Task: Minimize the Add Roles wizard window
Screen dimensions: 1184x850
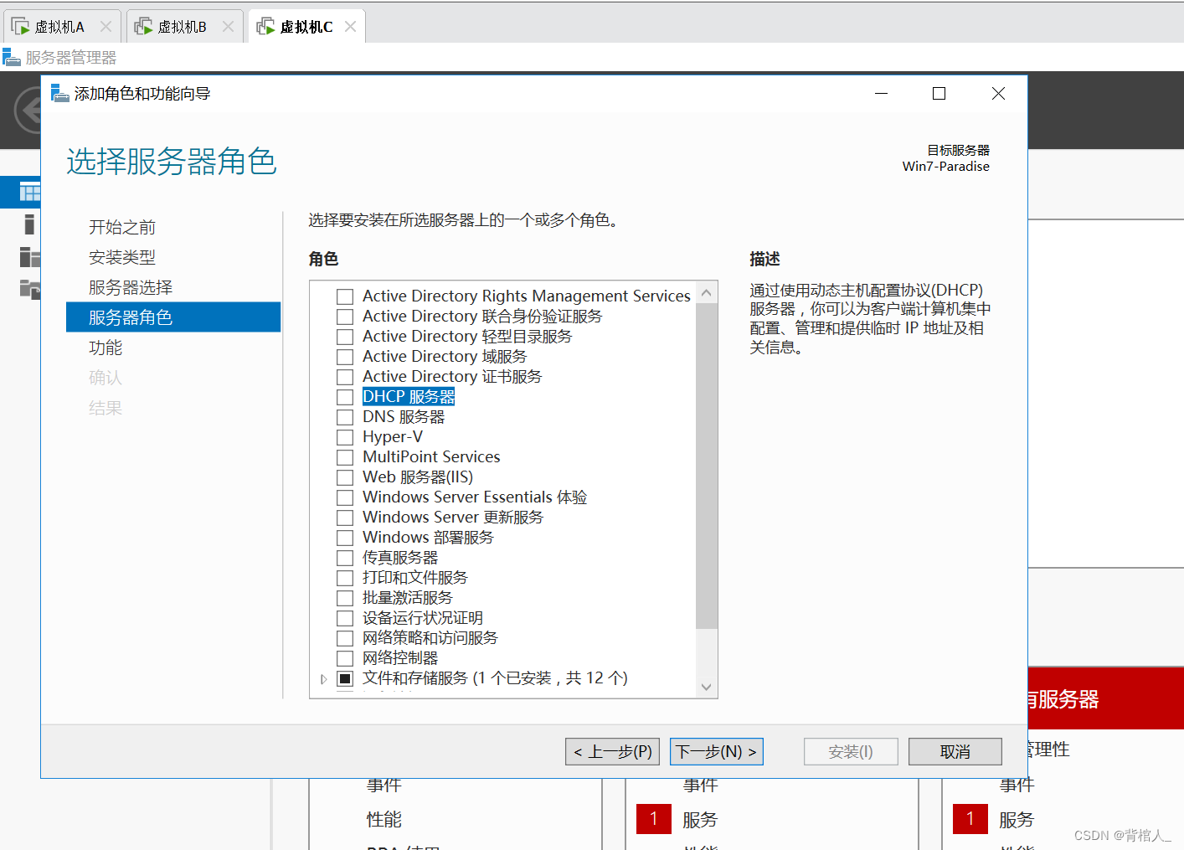Action: 881,94
